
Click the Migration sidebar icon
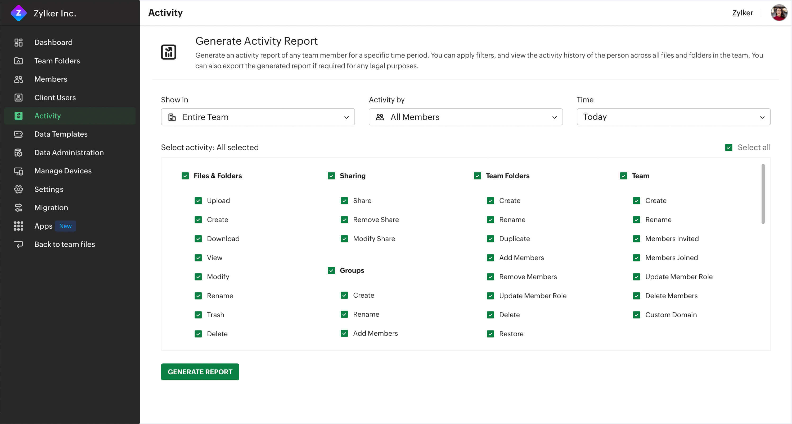click(x=18, y=208)
